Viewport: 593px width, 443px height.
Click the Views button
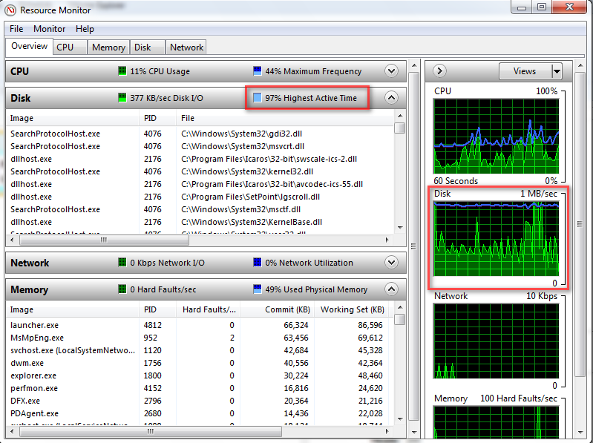click(x=525, y=71)
